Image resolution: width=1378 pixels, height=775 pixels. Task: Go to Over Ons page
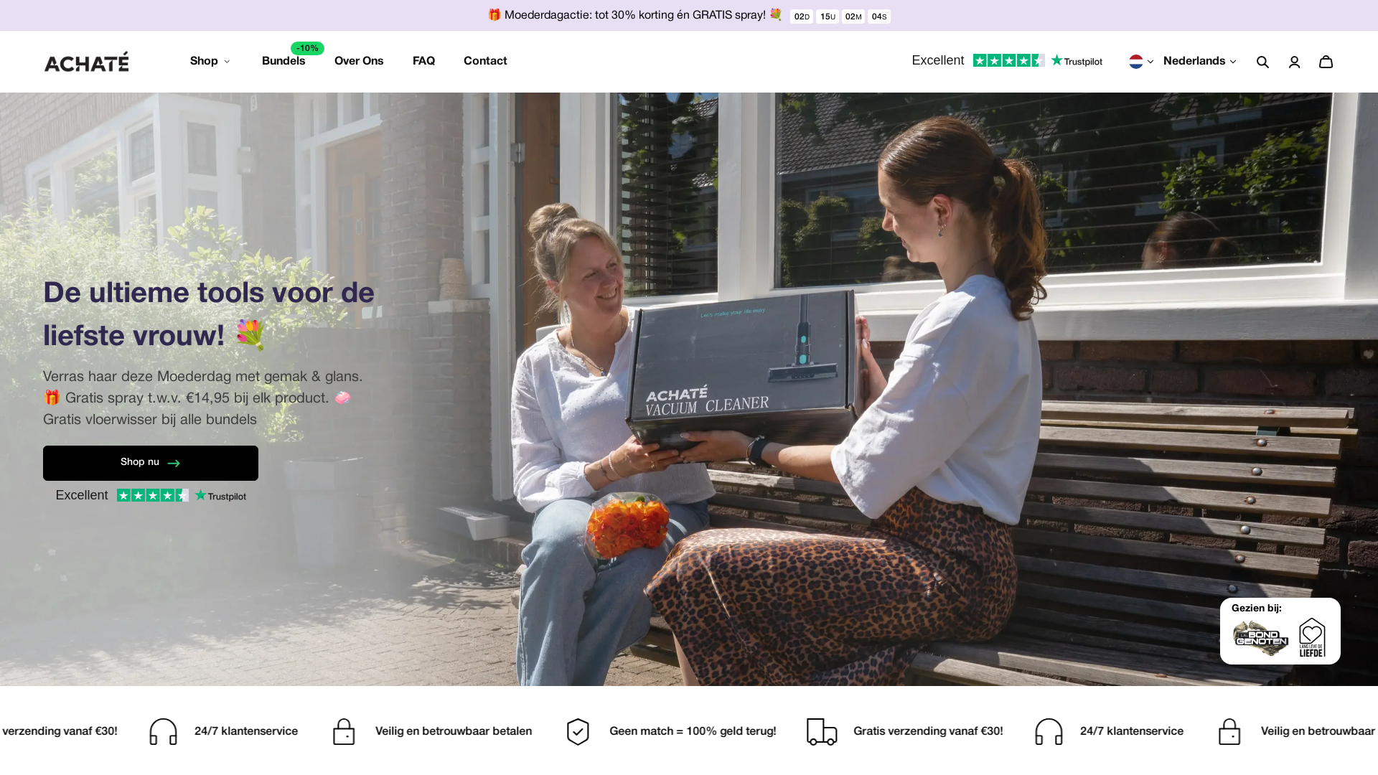click(x=359, y=61)
